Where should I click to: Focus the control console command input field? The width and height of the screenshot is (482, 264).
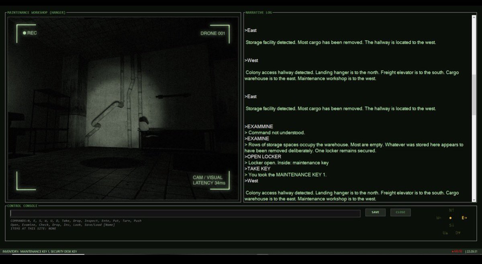185,213
